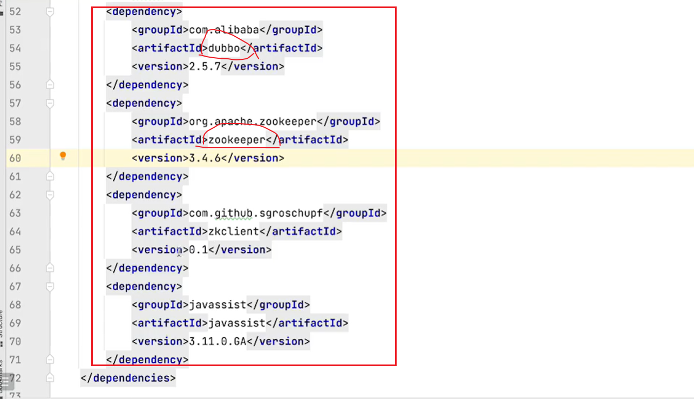Click line number 65 in the gutter
The image size is (694, 399).
point(15,250)
